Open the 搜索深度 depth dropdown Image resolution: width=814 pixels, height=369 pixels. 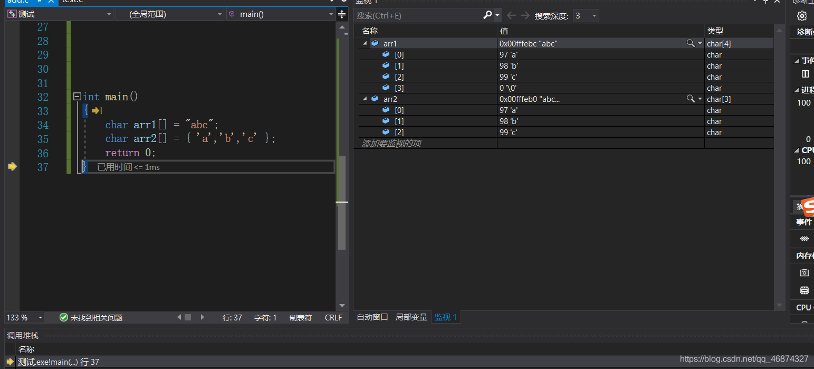(x=586, y=16)
